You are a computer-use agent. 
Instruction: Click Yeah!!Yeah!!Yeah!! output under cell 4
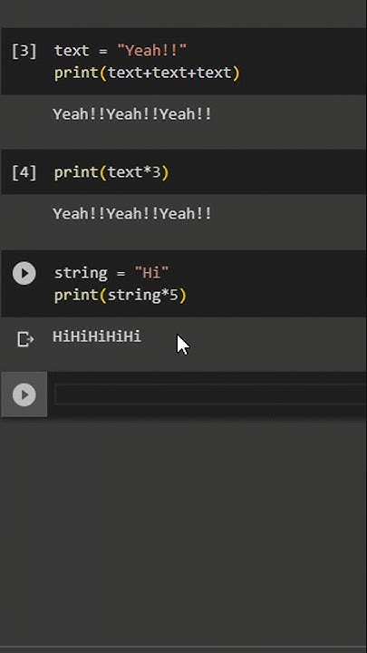[x=132, y=214]
